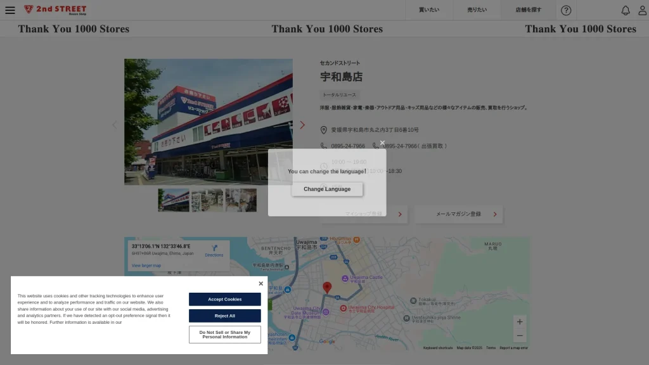Click View larger map link
649x365 pixels.
click(146, 266)
